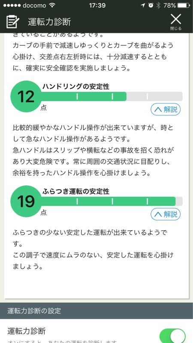Tap the green 19 score circle
This screenshot has height=343, width=193.
(x=26, y=201)
